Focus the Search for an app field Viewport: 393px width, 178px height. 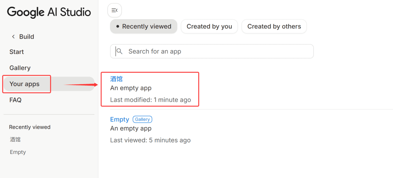(215, 51)
